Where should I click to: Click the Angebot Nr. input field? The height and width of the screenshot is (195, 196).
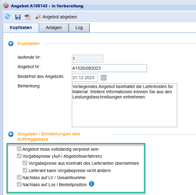[109, 68]
